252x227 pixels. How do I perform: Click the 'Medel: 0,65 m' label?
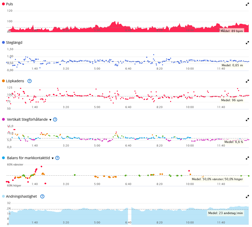tap(232, 65)
